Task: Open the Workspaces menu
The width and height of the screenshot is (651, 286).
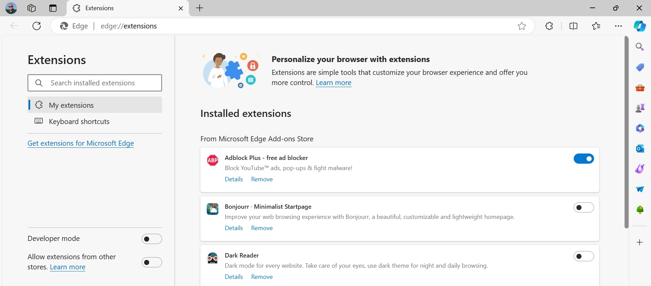Action: click(32, 8)
